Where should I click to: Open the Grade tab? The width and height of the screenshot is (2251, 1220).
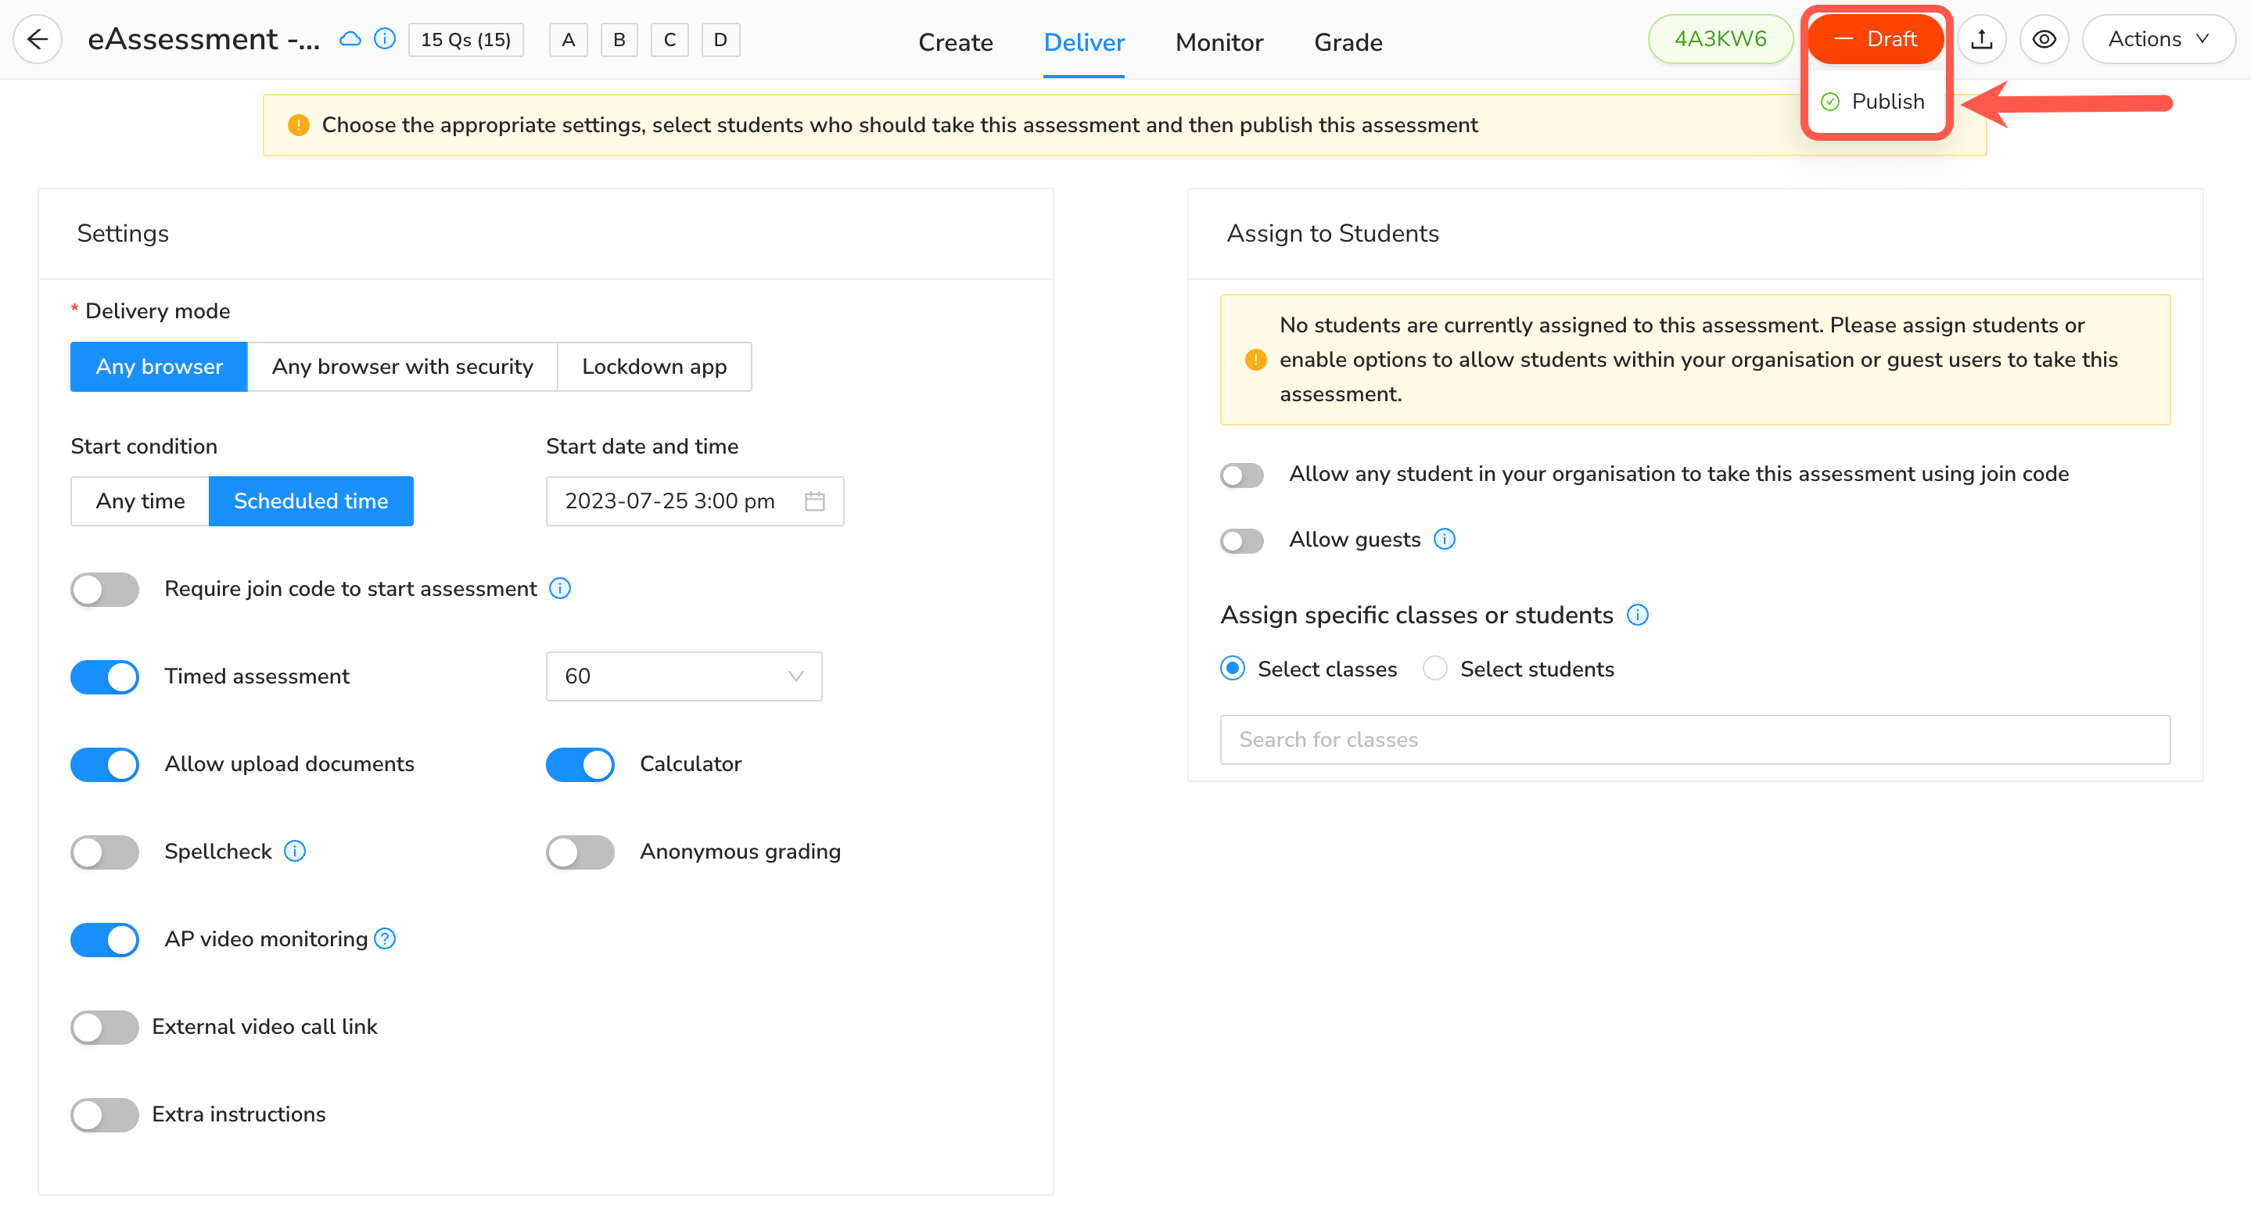(1348, 42)
